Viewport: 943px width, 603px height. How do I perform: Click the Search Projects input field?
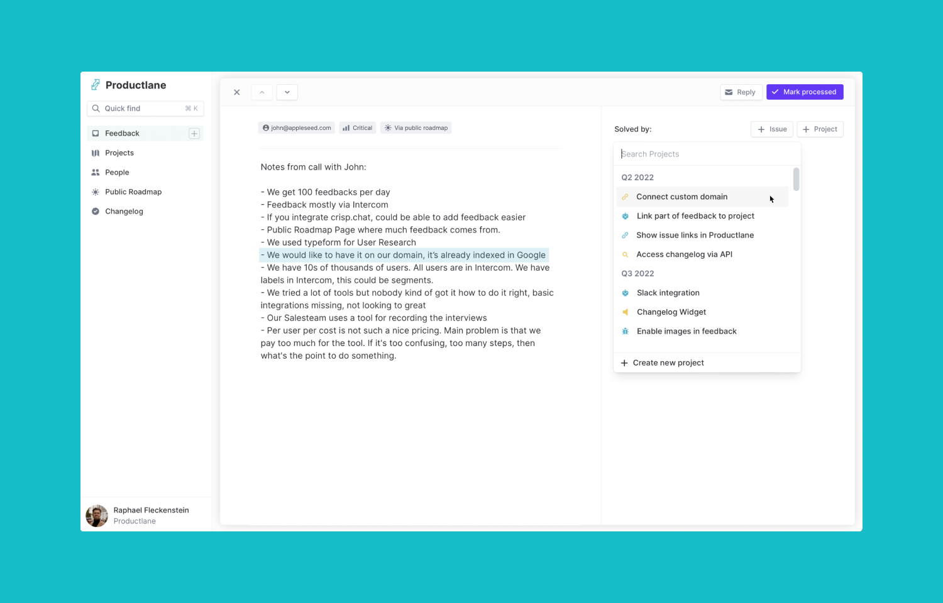coord(707,154)
